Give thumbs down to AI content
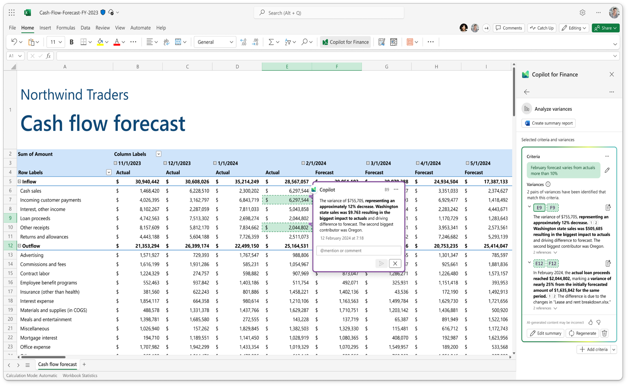 click(x=599, y=322)
